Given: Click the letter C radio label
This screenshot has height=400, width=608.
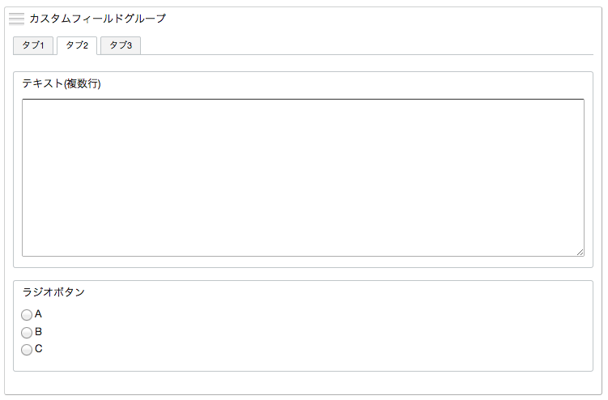Looking at the screenshot, I should click(x=38, y=349).
